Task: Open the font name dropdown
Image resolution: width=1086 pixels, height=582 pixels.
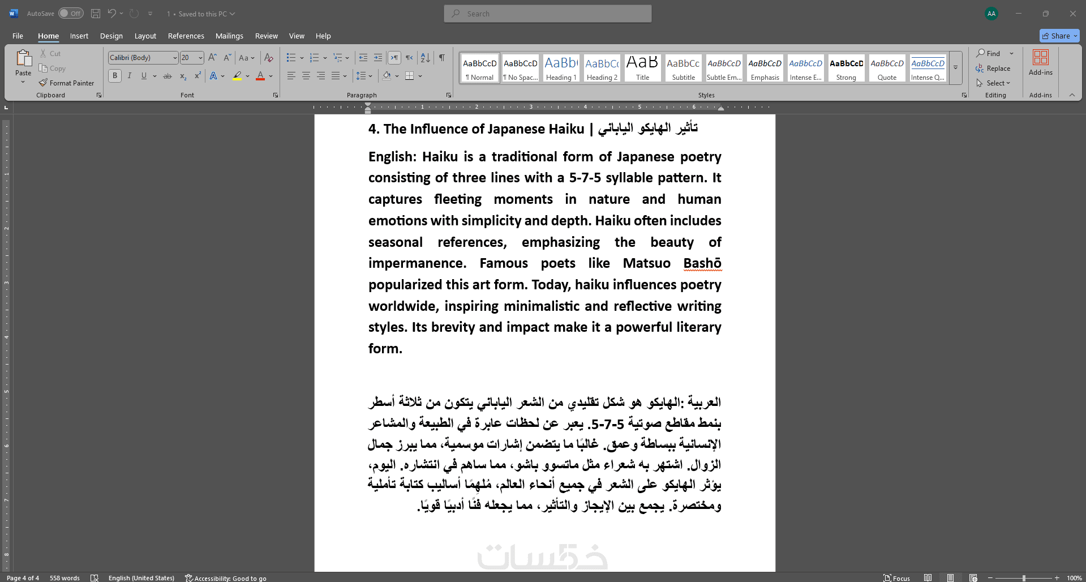Action: pos(175,58)
